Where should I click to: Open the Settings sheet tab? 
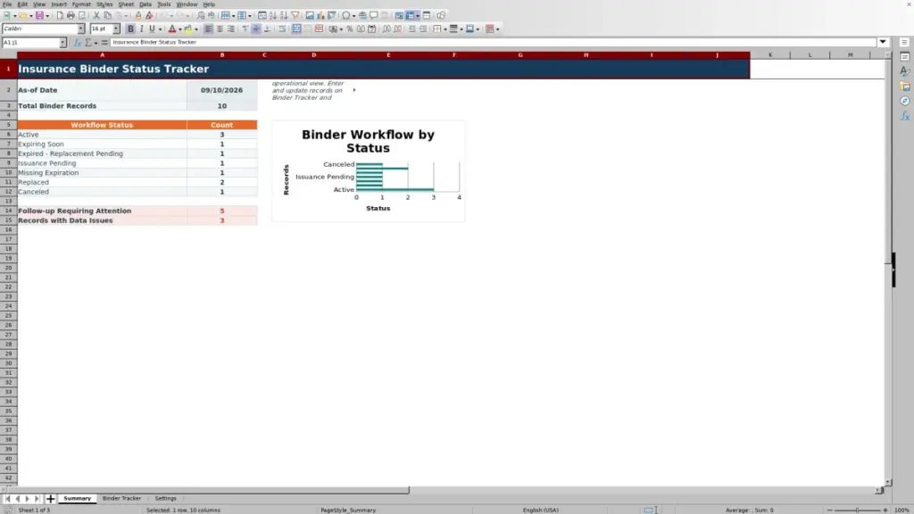[165, 498]
